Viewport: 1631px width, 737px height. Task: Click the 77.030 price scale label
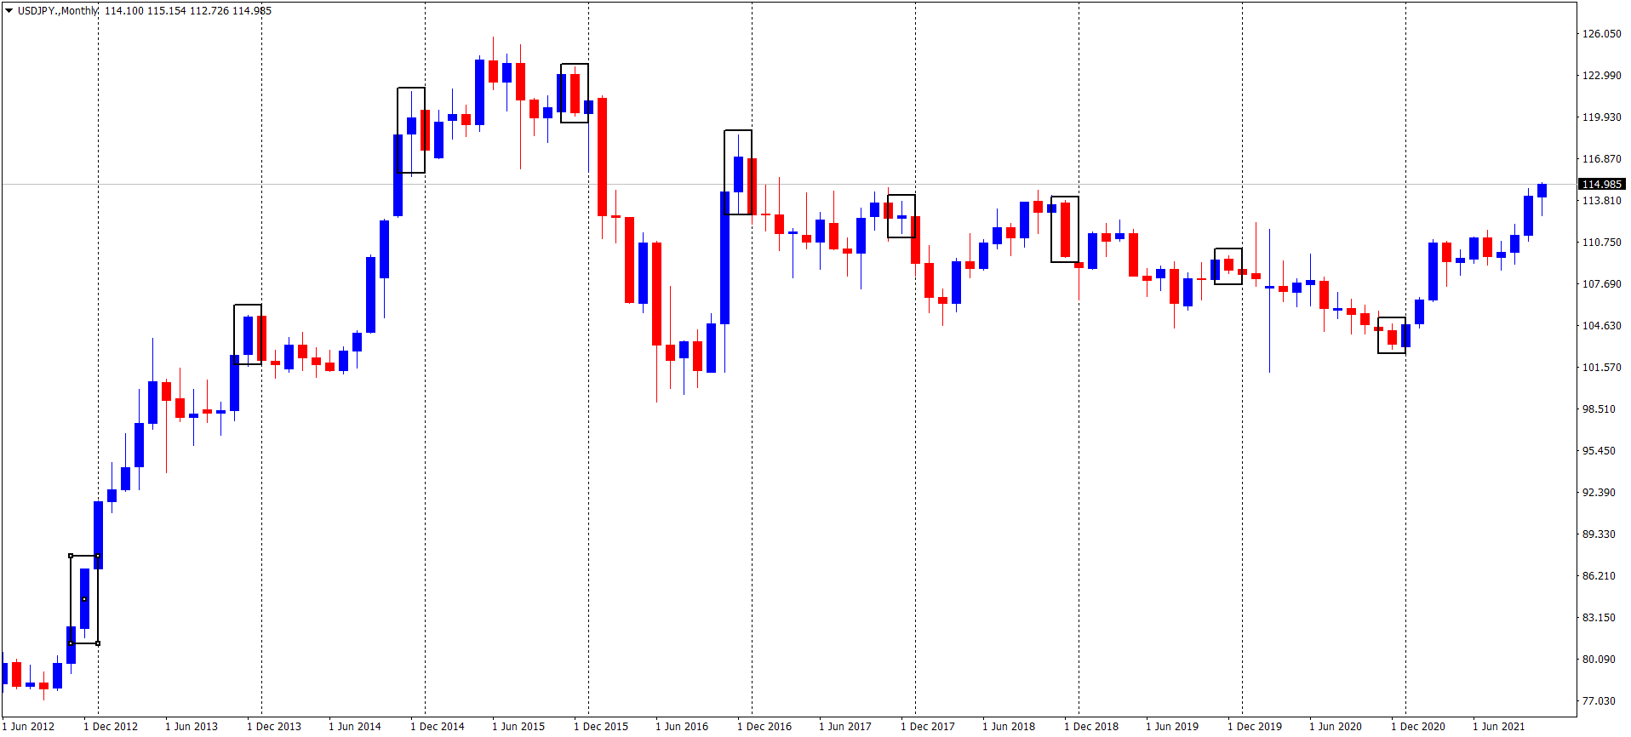click(1598, 701)
